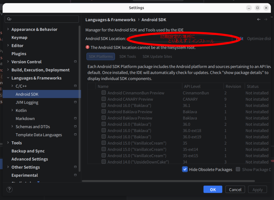Screen dimensions: 274x200
Task: Click the horizontal scrollbar below package table
Action: (x=169, y=181)
